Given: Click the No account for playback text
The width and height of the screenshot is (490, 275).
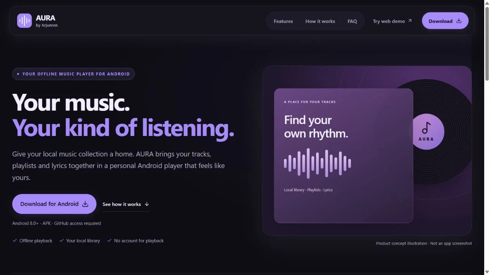Looking at the screenshot, I should (139, 241).
